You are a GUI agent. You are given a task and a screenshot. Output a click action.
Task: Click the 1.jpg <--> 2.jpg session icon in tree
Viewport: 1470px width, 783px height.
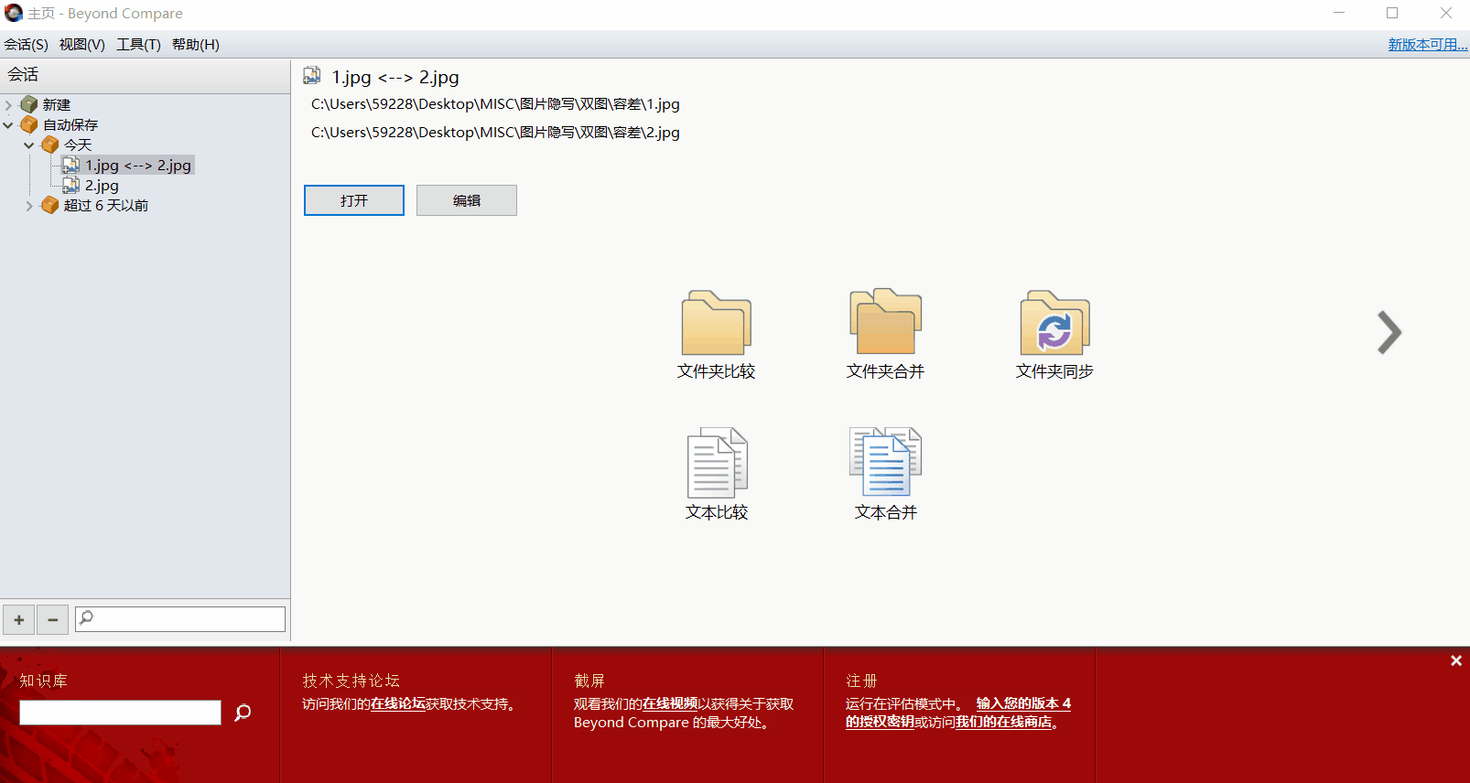pos(70,165)
